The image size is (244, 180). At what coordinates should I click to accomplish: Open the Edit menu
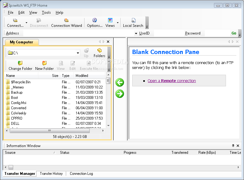tap(21, 13)
